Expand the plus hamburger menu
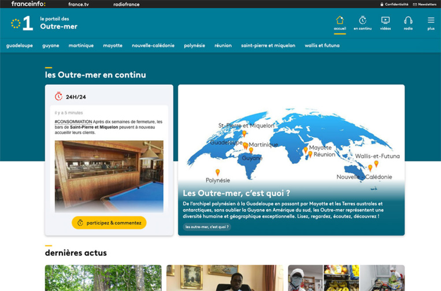The image size is (441, 291). pyautogui.click(x=431, y=21)
